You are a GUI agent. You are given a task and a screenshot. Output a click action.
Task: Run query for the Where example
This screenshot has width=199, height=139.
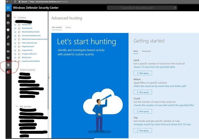click(143, 92)
